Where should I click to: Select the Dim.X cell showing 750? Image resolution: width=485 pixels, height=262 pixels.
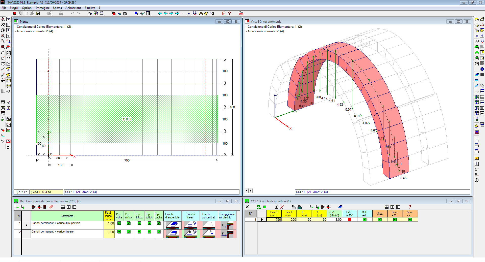click(x=274, y=219)
